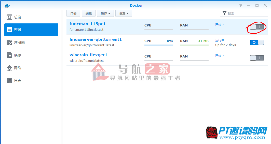Open the 总览 overview icon in sidebar

[x=9, y=17]
